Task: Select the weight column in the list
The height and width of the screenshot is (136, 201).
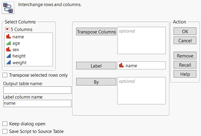Action: [x=19, y=62]
